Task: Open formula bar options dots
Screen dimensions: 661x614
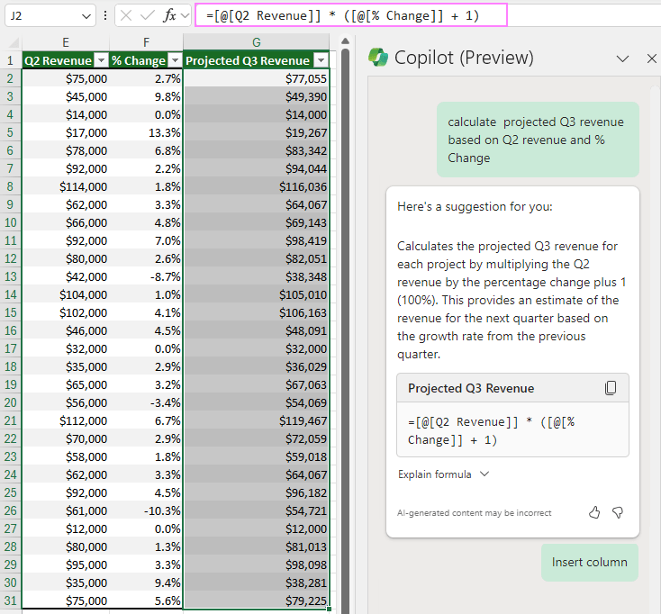Action: (105, 15)
